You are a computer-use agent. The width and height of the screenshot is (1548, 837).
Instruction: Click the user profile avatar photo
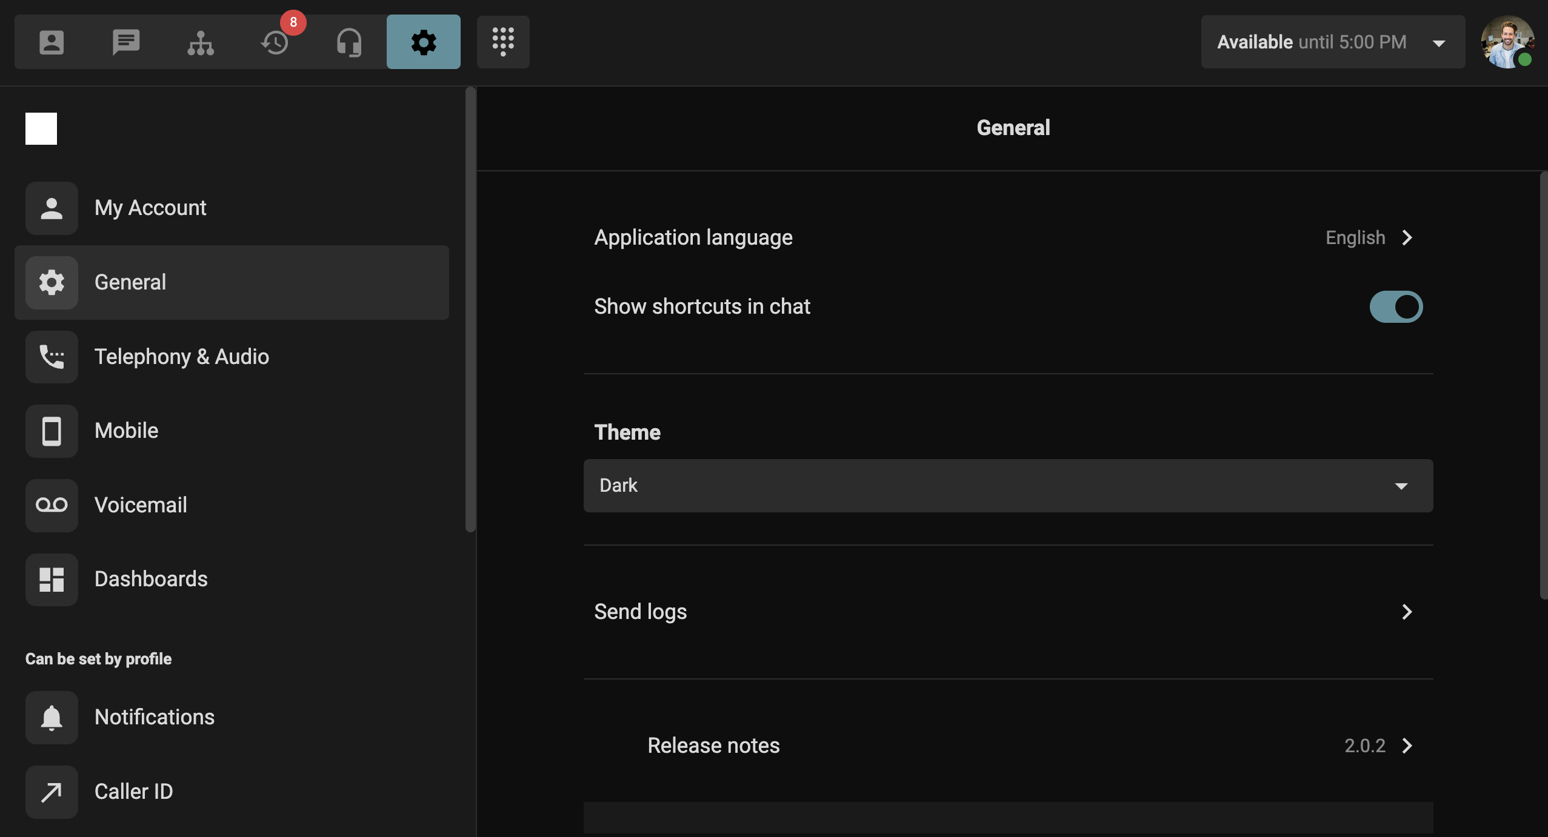click(1507, 42)
